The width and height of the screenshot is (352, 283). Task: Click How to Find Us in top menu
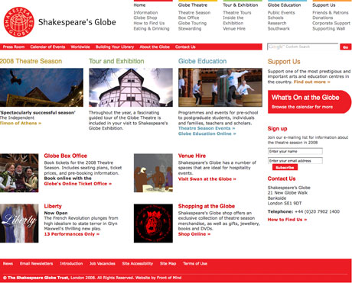[149, 23]
